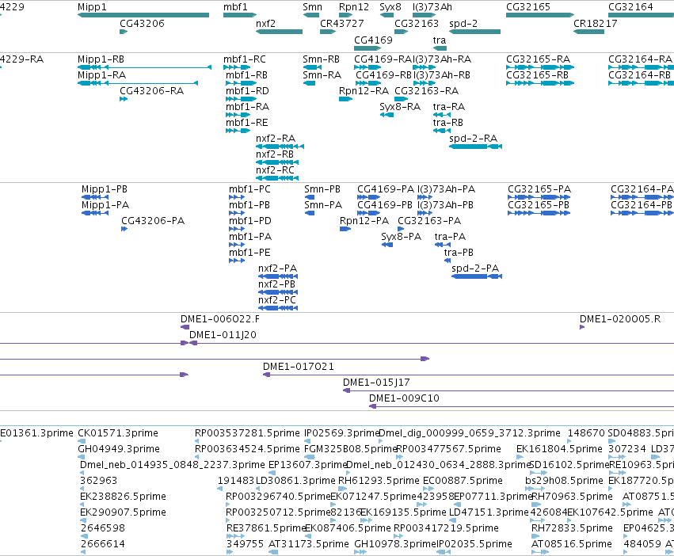Select EST RH72833.5prime
The image size is (674, 556).
572,528
